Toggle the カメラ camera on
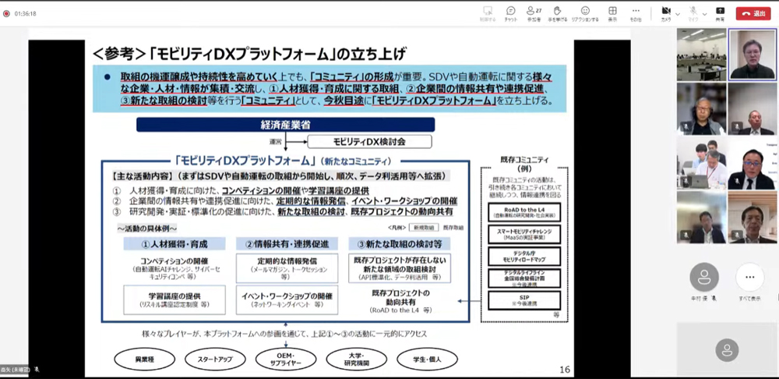The image size is (779, 379). 666,13
